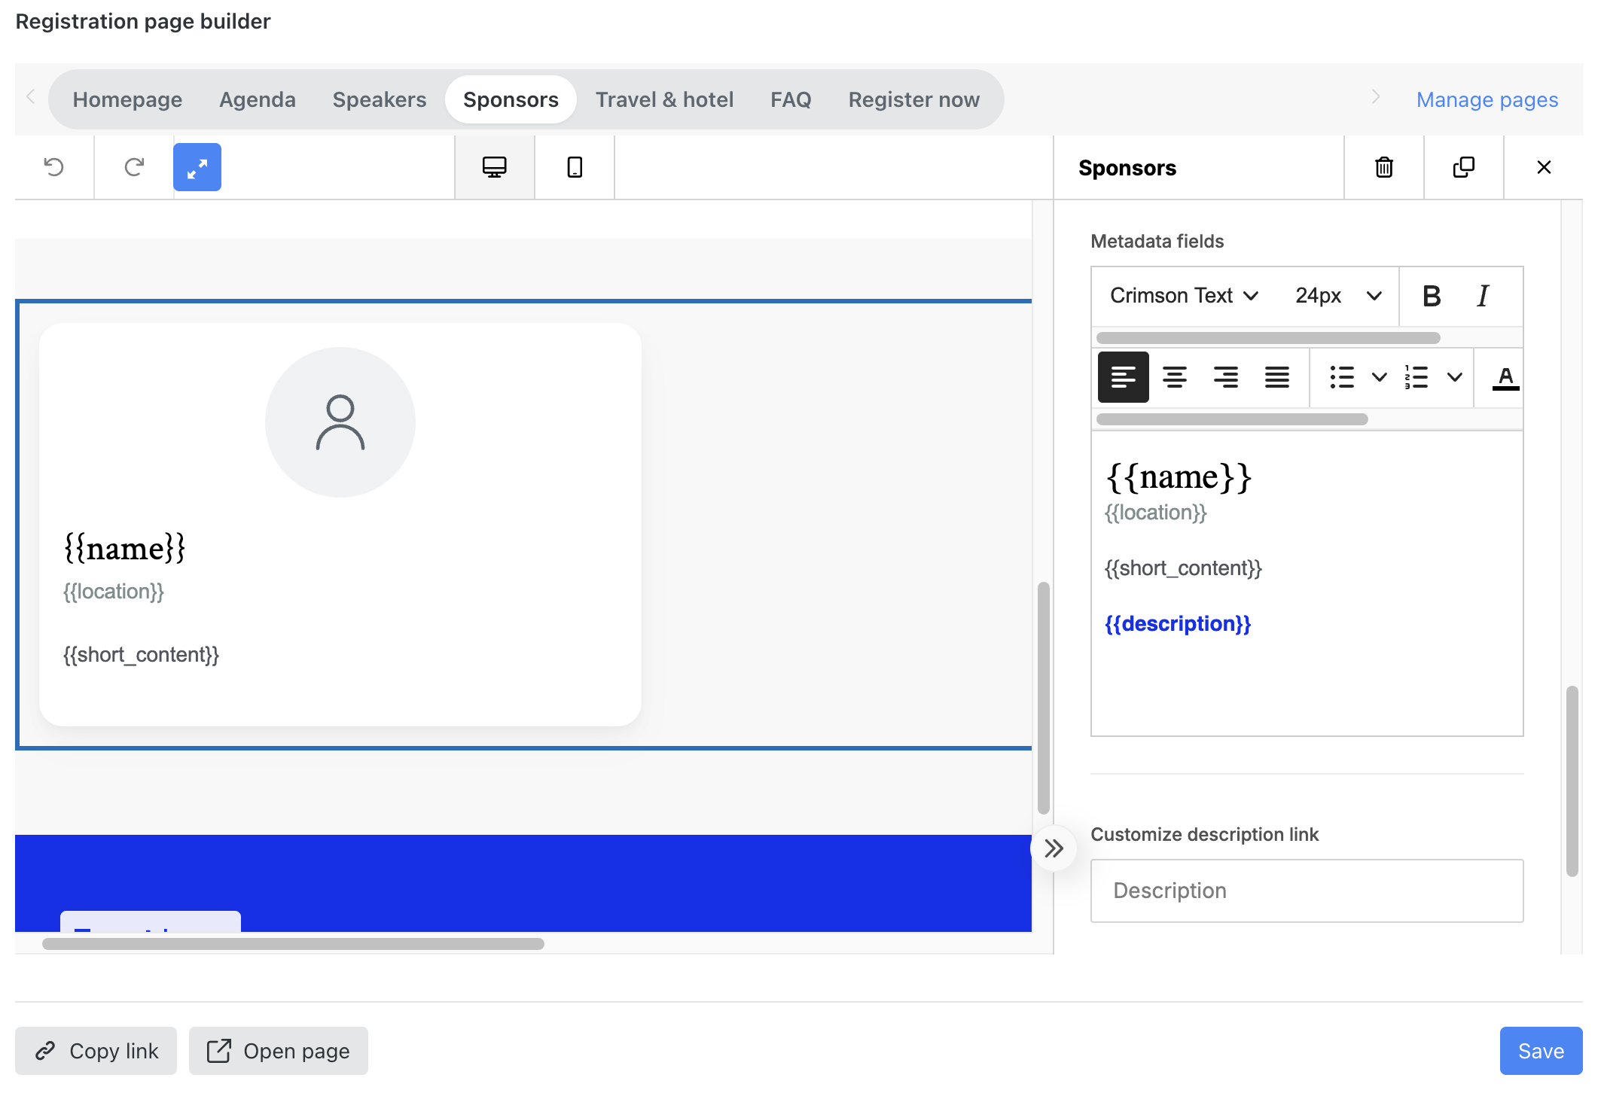Close the Sponsors settings panel
This screenshot has width=1601, height=1093.
1544,167
